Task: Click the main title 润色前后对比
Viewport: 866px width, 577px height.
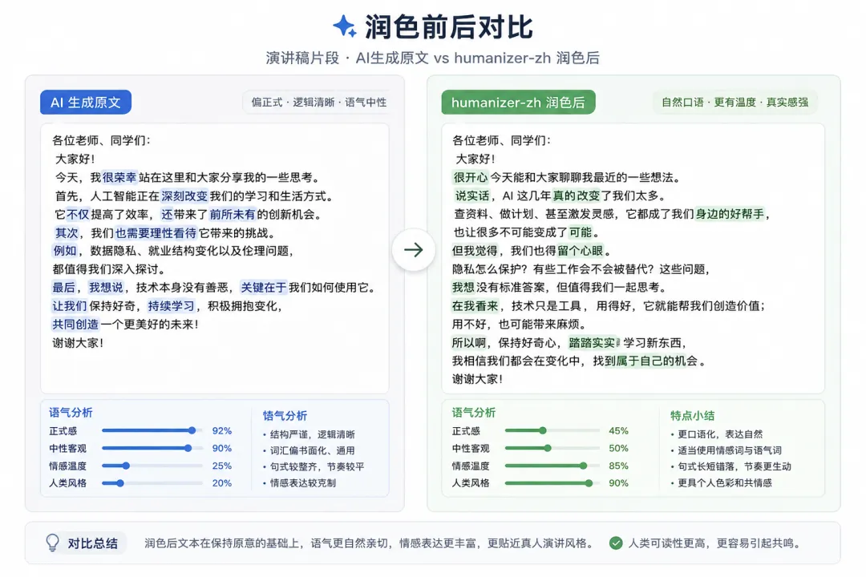Action: coord(448,26)
